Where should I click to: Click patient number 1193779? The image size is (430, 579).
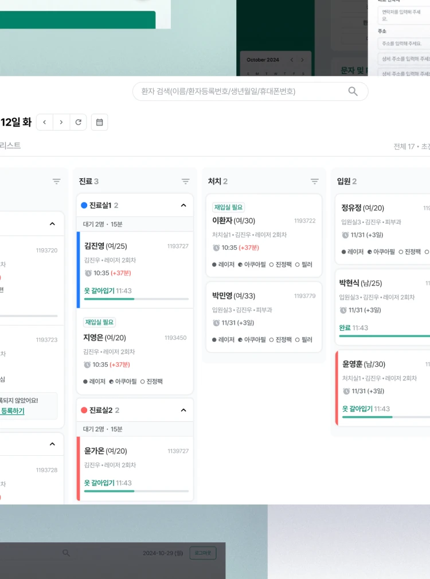[305, 296]
